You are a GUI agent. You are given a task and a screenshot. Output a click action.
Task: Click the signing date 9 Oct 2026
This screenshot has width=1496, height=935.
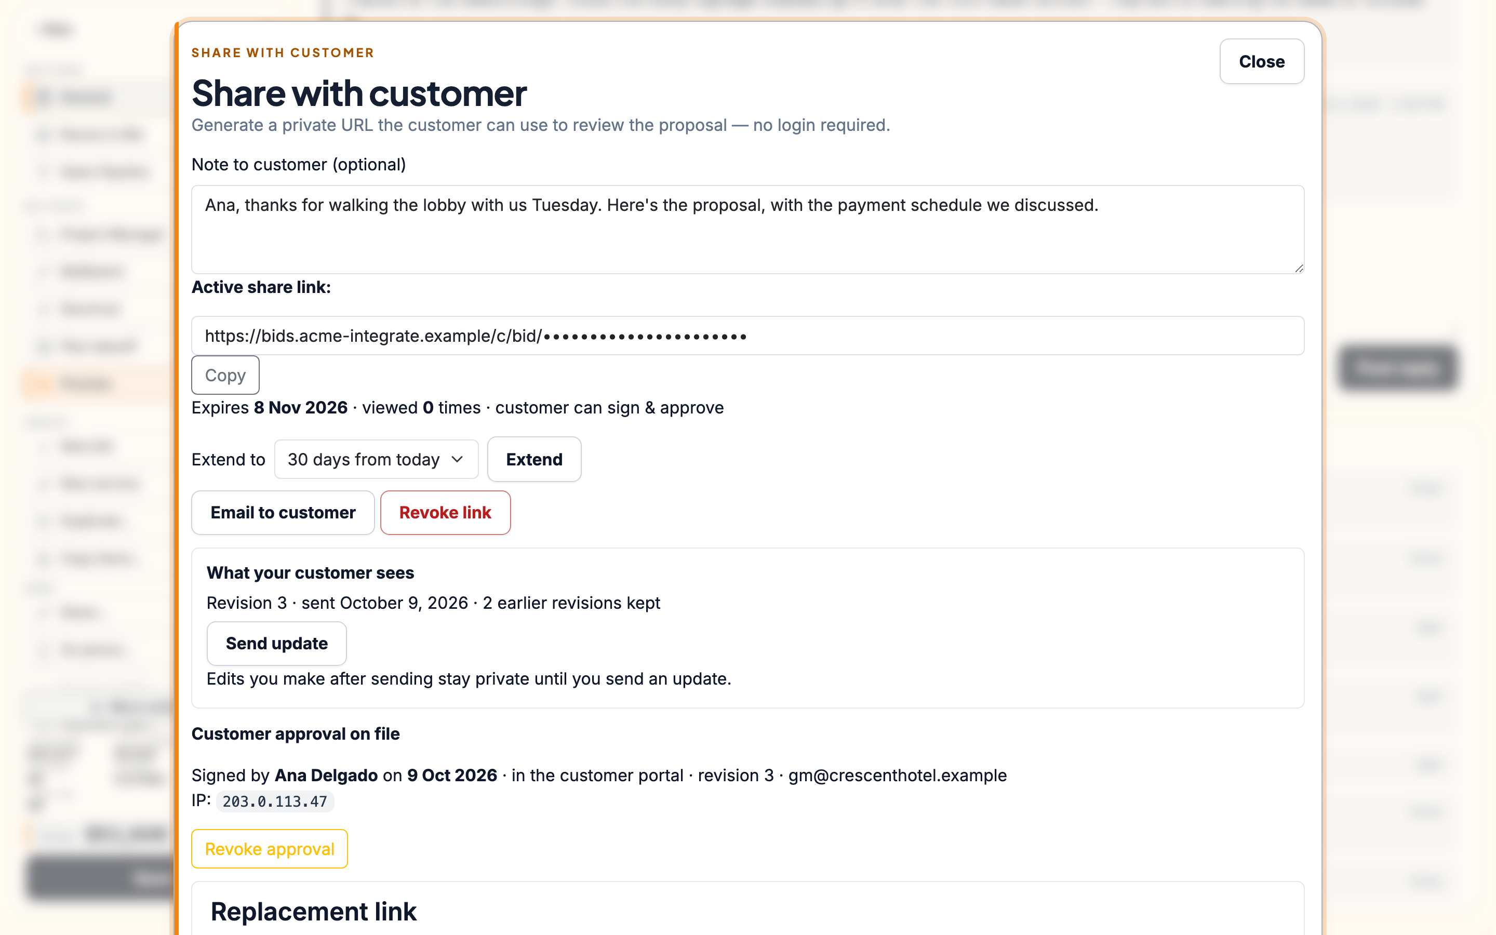tap(452, 776)
